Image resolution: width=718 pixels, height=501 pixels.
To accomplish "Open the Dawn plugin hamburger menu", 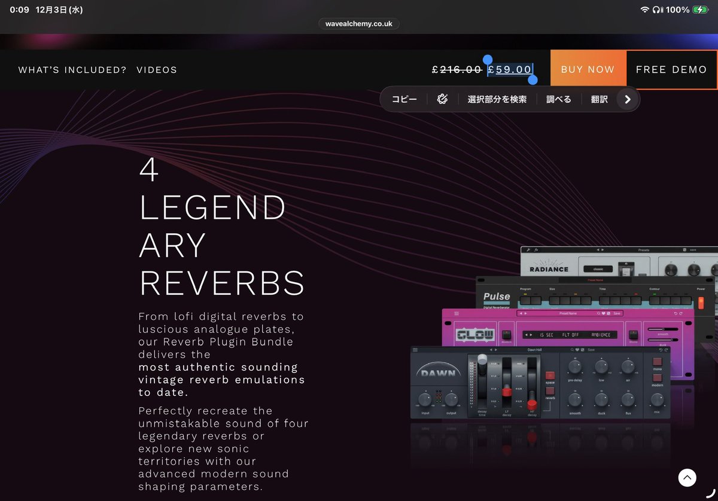I will (415, 350).
